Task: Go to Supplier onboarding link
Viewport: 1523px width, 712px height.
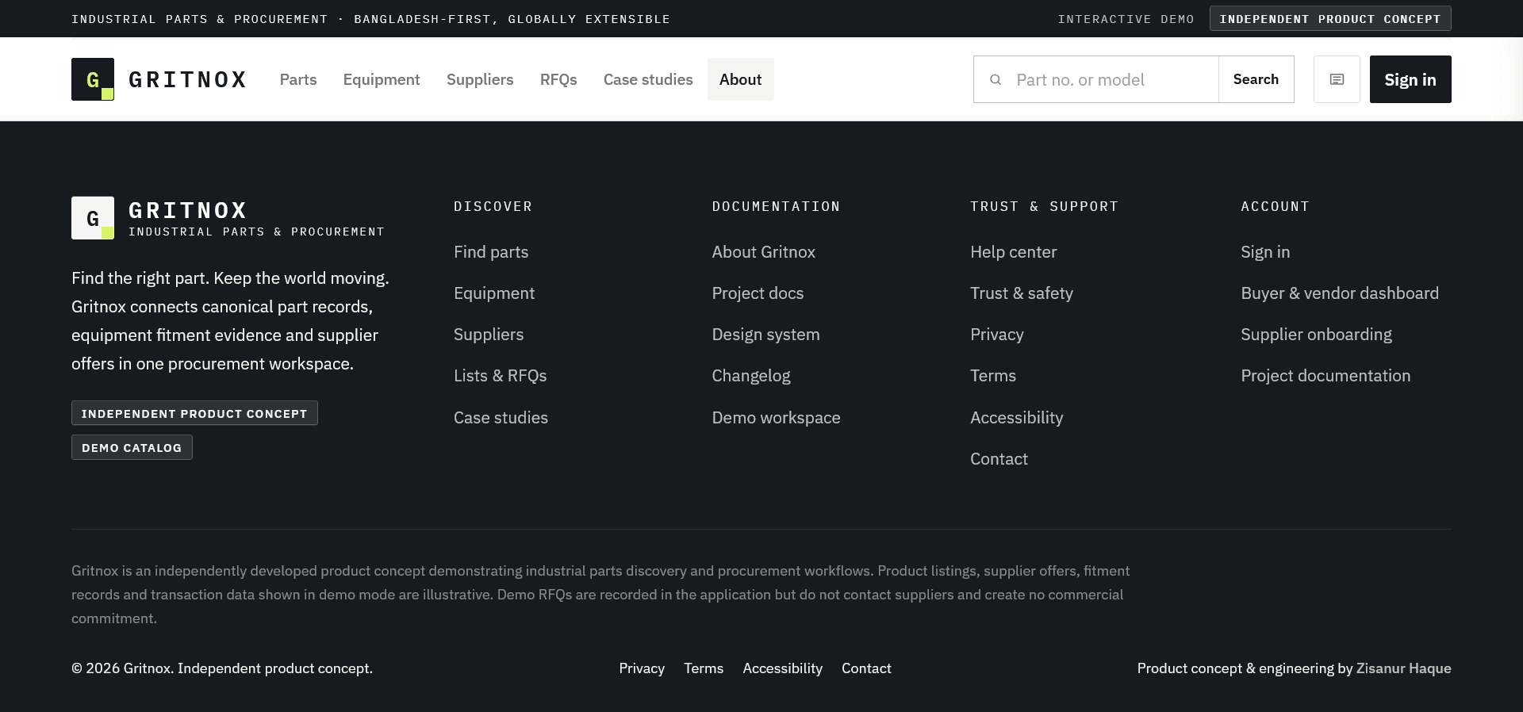Action: click(1317, 335)
